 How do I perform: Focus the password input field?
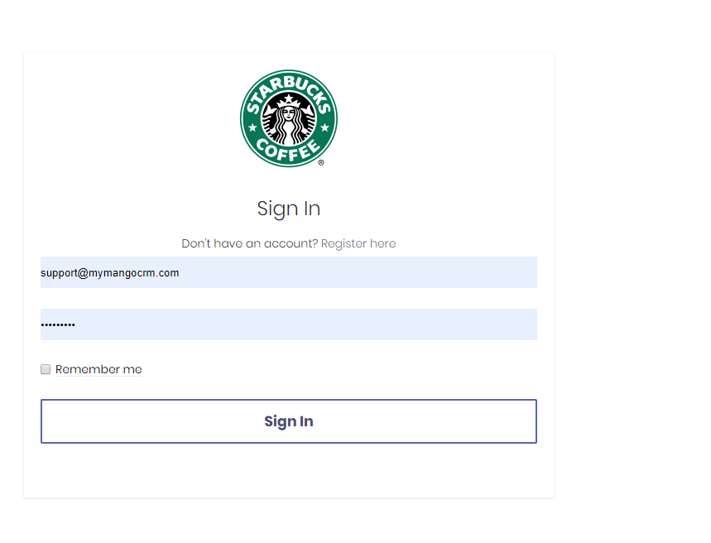(289, 324)
